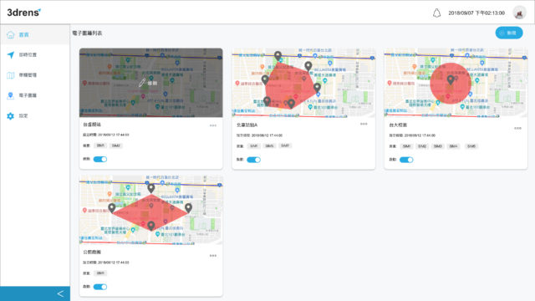Screen dimensions: 535x301
Task: Select the geofence pin sidebar icon
Action: [x=11, y=95]
